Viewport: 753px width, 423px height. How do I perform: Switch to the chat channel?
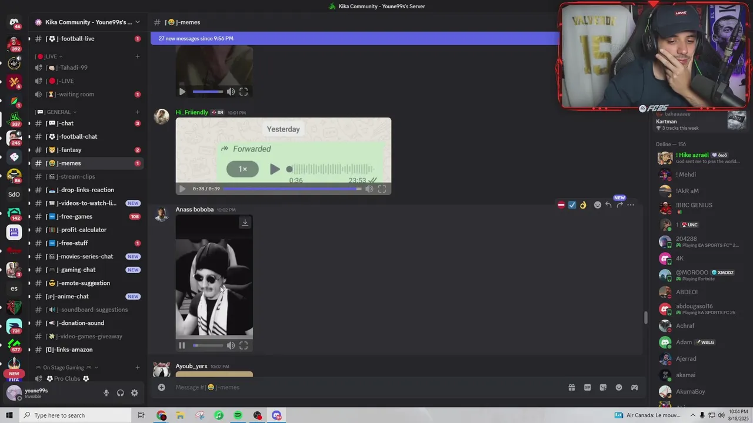87,123
